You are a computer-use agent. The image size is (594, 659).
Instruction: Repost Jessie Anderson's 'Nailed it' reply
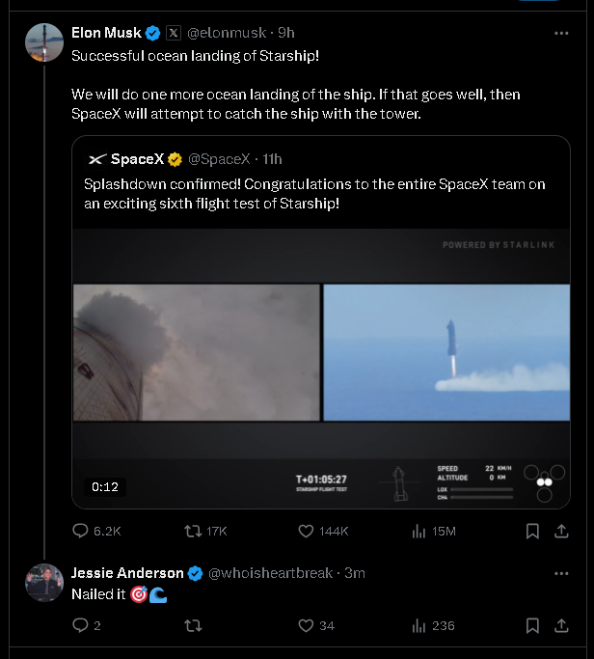pyautogui.click(x=193, y=625)
